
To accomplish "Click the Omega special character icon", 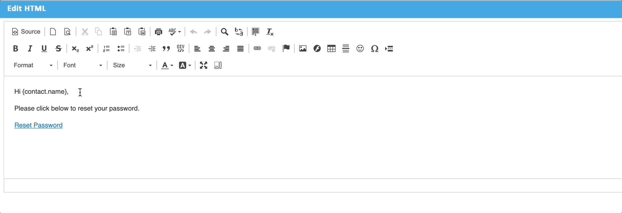I will 374,48.
